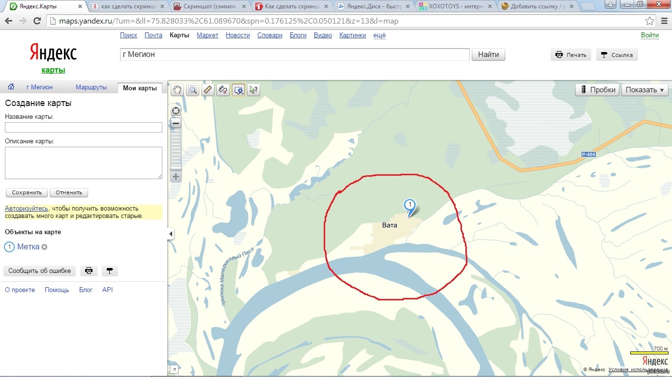Screen dimensions: 672x377
Task: Open Маркет in the top navigation
Action: (x=208, y=35)
